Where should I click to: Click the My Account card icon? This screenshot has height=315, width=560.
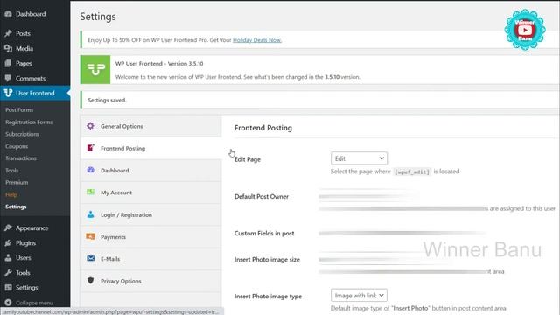(90, 192)
